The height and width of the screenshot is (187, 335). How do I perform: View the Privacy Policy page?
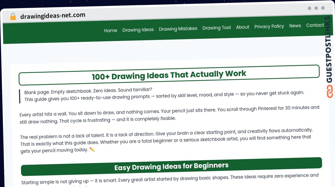(269, 26)
